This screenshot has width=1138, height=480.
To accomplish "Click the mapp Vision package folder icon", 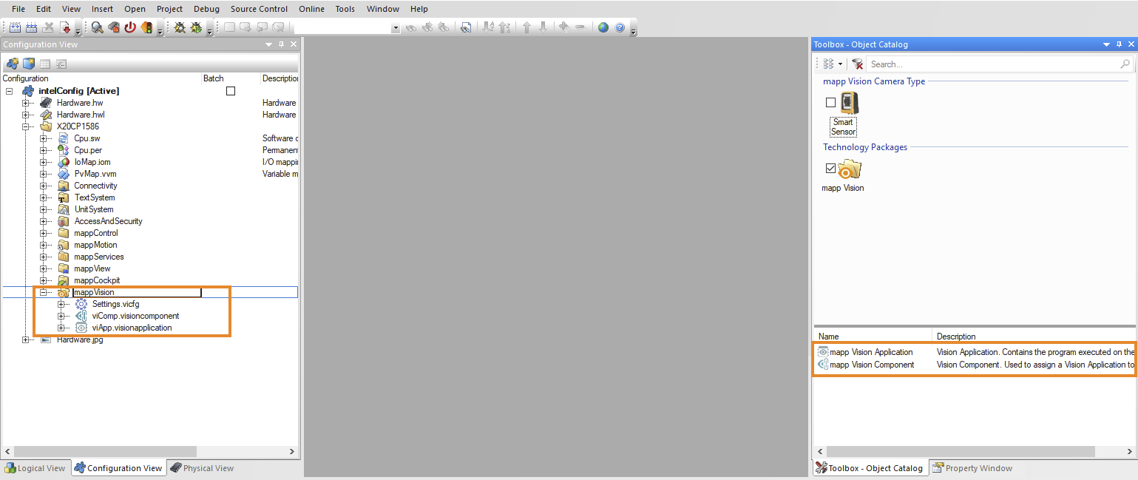I will pyautogui.click(x=850, y=169).
